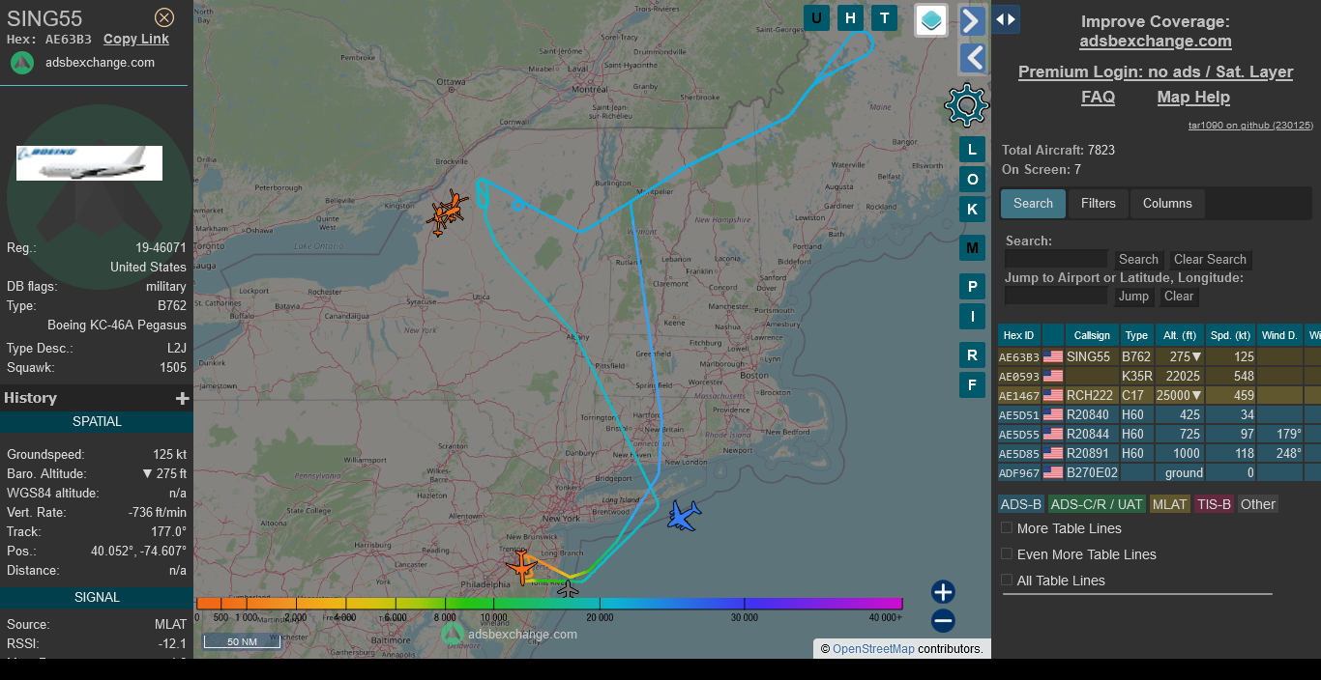
Task: Toggle the L map option
Action: point(973,149)
